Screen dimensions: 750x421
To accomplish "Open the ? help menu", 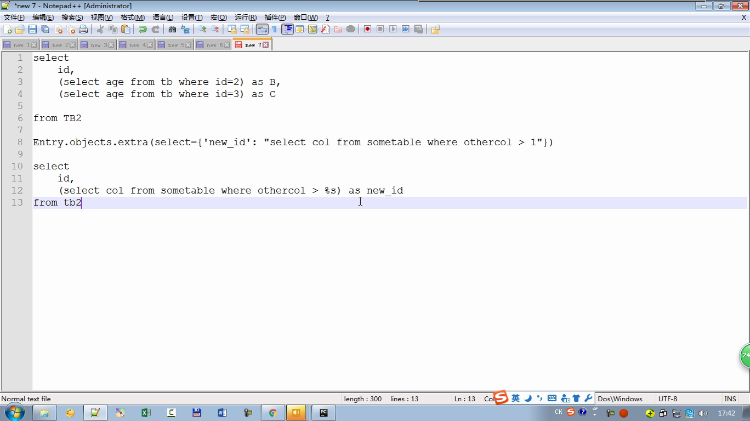I will coord(327,18).
